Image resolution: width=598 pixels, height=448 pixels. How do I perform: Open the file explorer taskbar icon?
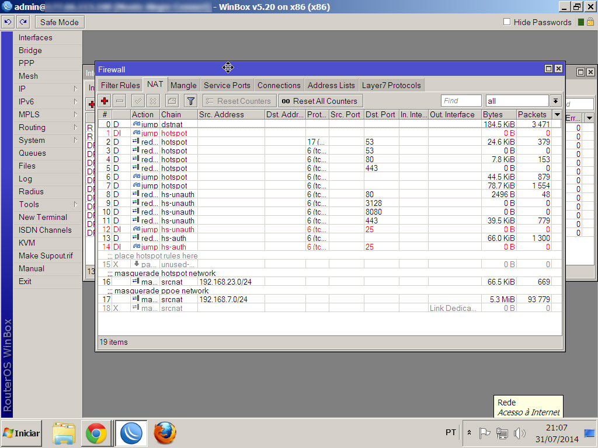pyautogui.click(x=64, y=433)
